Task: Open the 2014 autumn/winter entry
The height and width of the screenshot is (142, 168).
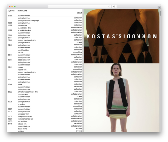Action: click(x=24, y=55)
